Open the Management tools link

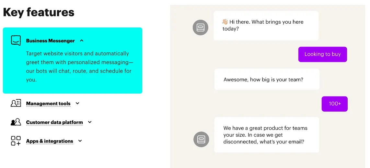(x=48, y=104)
